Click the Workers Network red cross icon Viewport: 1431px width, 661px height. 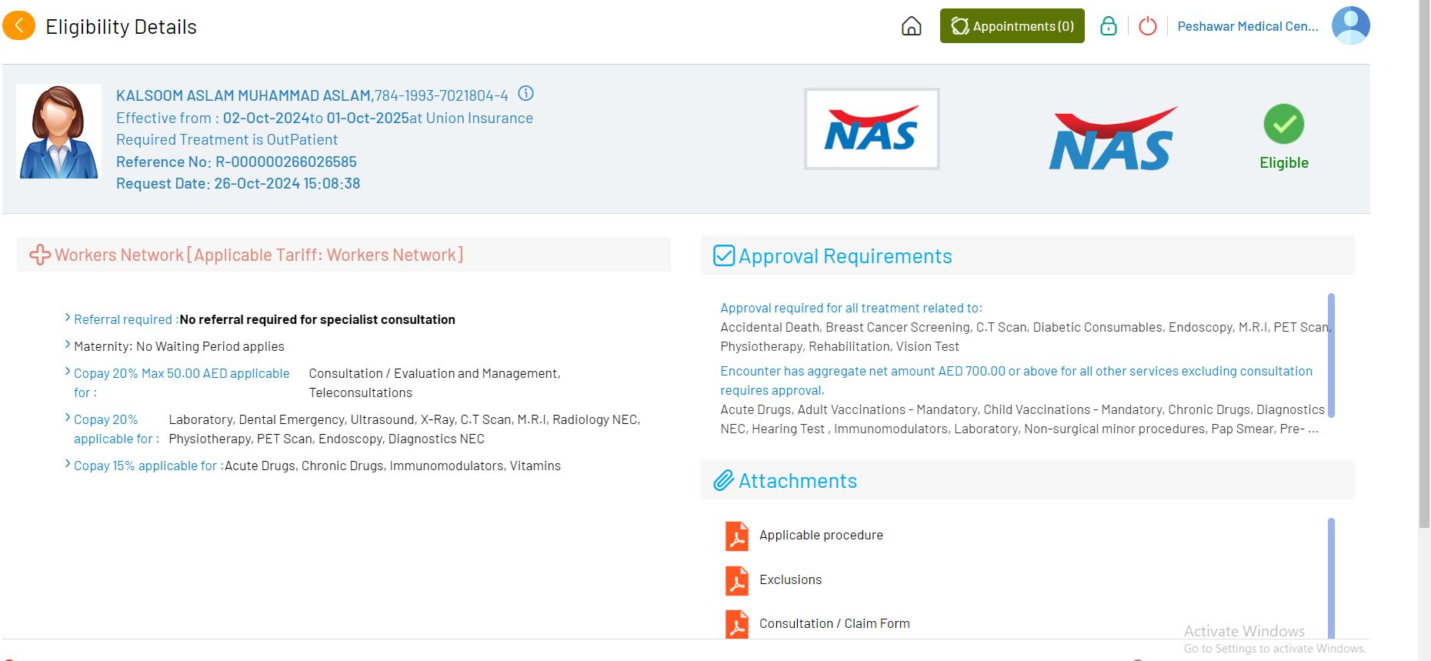click(39, 255)
